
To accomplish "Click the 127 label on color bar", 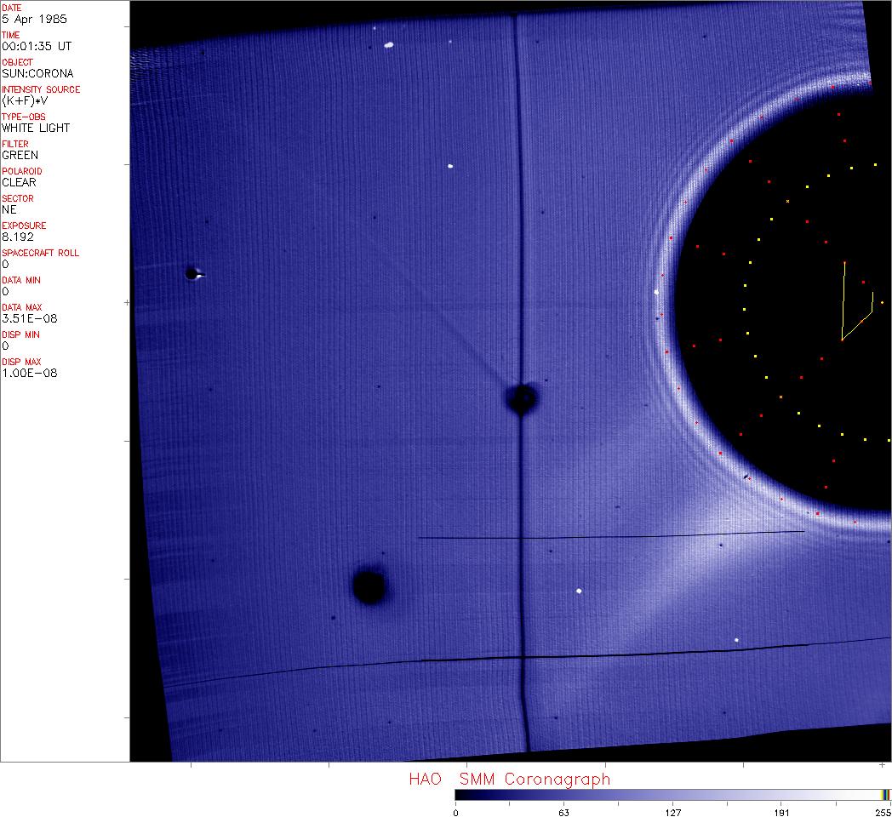I will (x=672, y=813).
